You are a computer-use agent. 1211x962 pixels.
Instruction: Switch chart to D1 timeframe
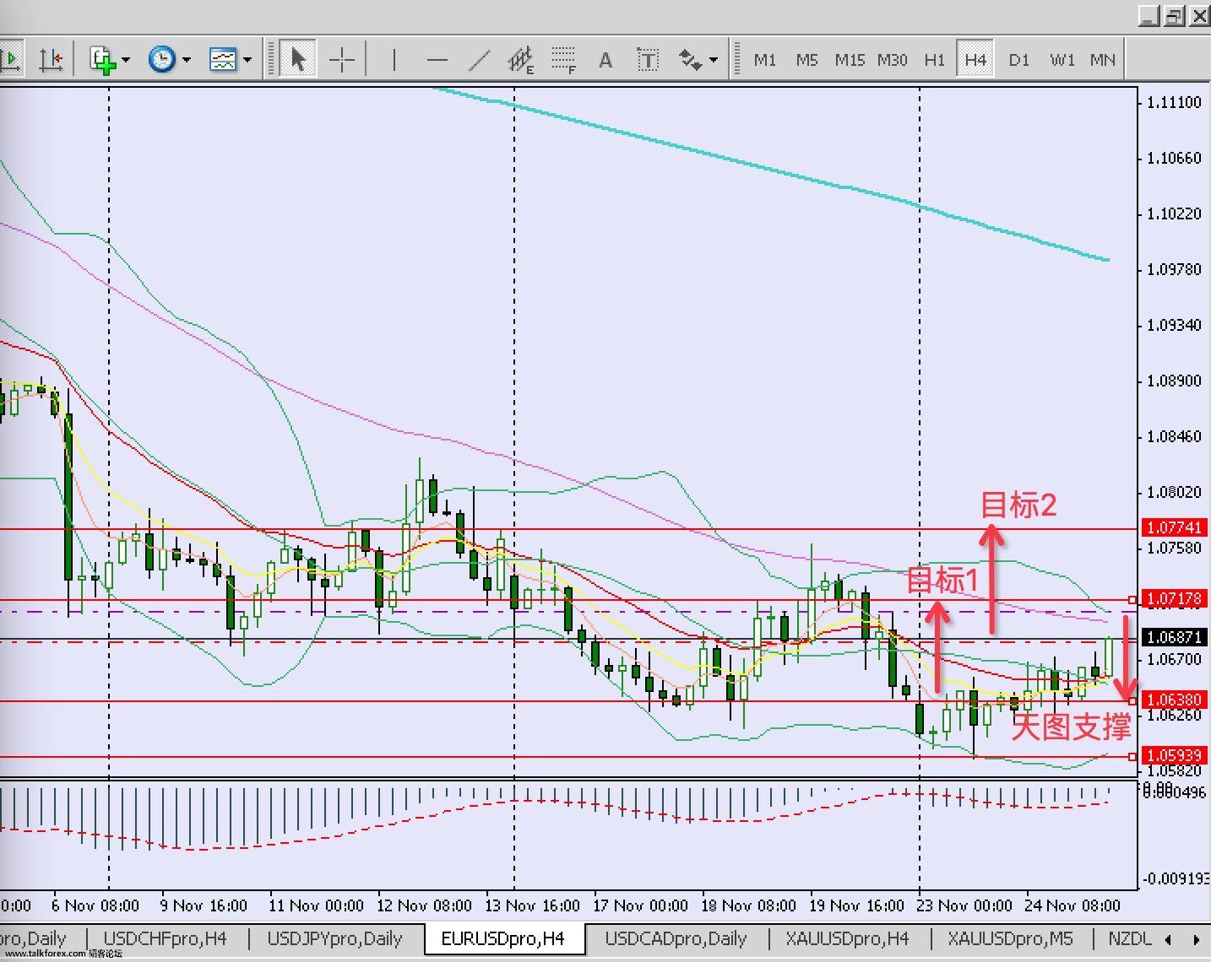click(x=1018, y=60)
